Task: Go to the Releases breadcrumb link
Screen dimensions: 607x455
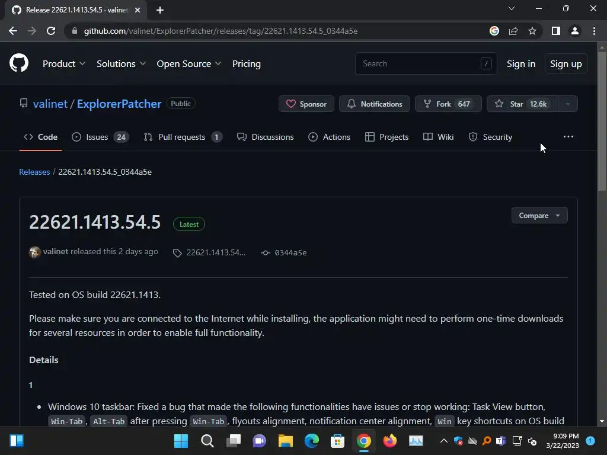Action: coord(34,172)
